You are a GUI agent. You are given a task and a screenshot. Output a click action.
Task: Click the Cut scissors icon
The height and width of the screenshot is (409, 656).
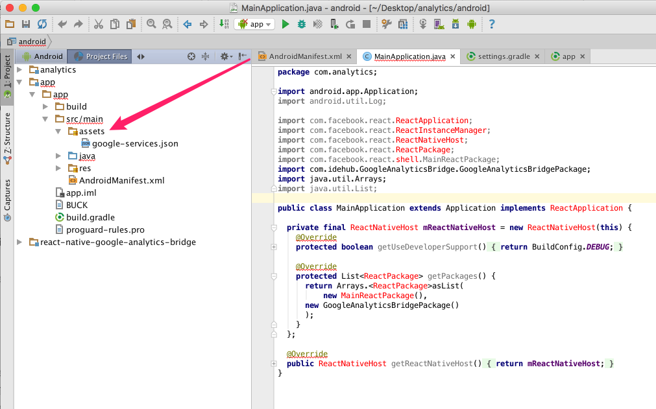99,24
